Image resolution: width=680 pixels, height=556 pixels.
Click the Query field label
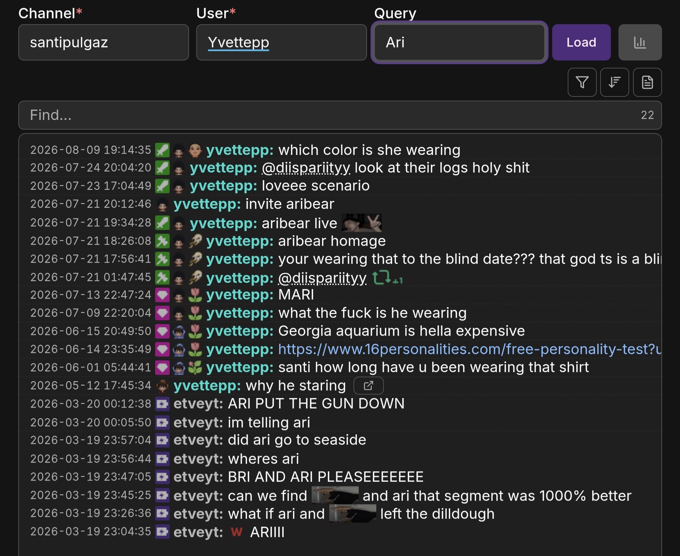pos(395,13)
